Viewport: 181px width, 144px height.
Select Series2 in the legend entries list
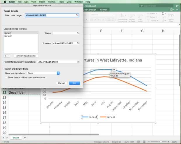click(x=21, y=36)
